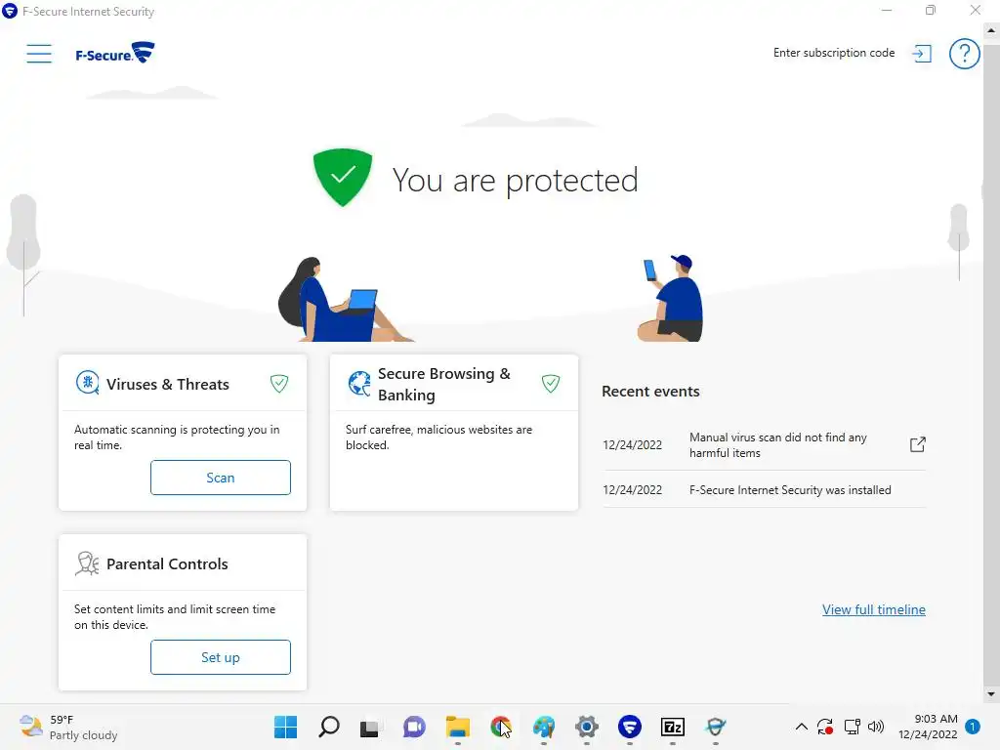Viewport: 1000px width, 750px height.
Task: Open the Parental Controls card title
Action: coord(167,563)
